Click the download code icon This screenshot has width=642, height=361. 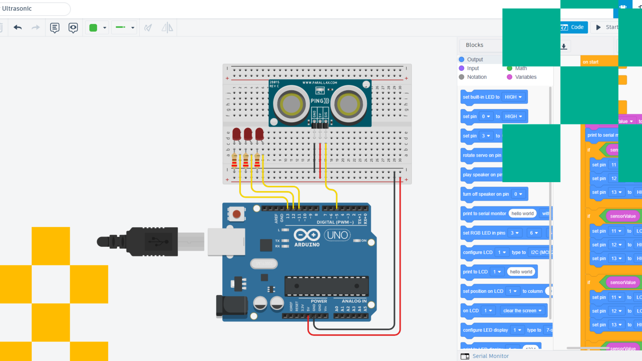(564, 46)
